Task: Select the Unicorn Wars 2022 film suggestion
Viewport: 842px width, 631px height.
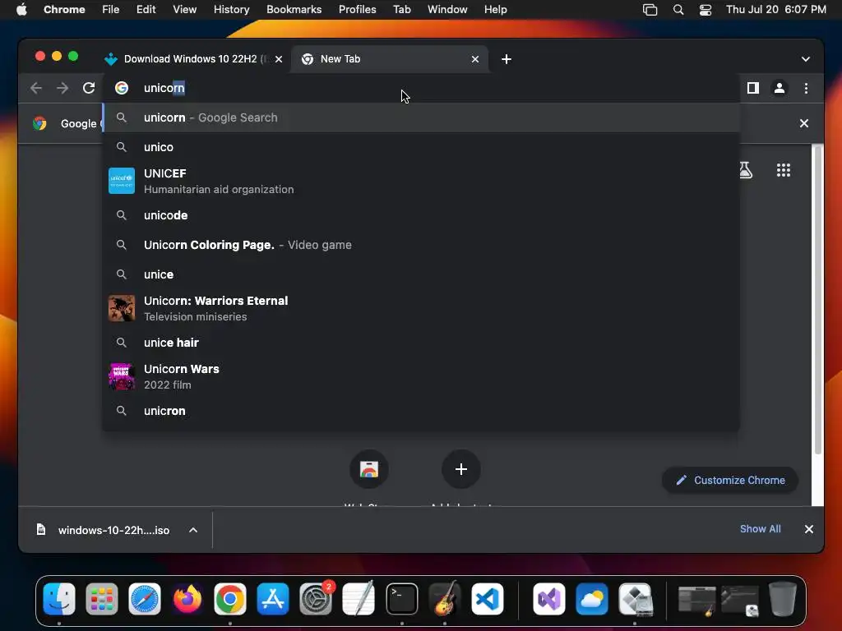Action: 422,376
